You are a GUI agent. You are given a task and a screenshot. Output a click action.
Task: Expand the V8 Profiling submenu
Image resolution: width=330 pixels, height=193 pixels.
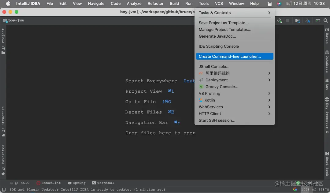tap(235, 94)
